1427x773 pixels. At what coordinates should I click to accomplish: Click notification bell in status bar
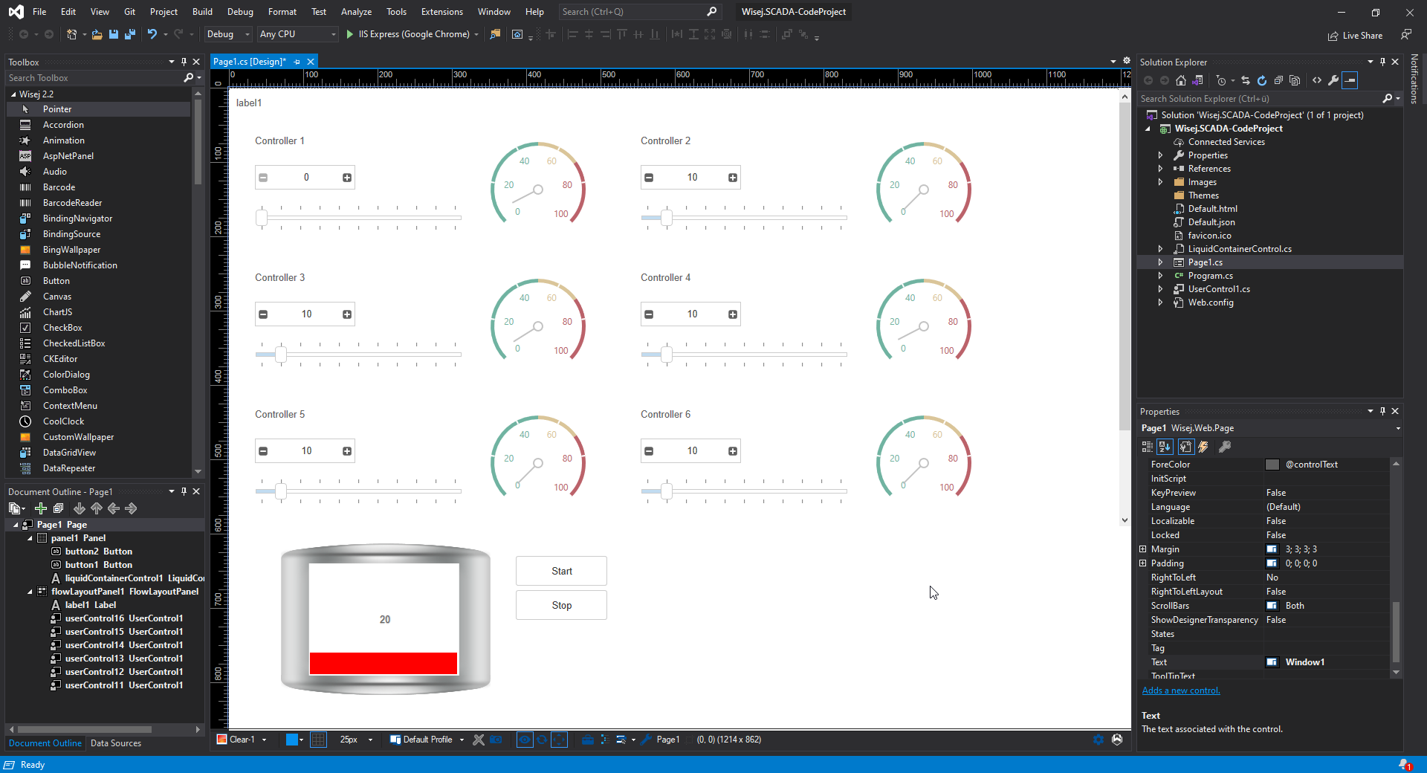(1405, 765)
